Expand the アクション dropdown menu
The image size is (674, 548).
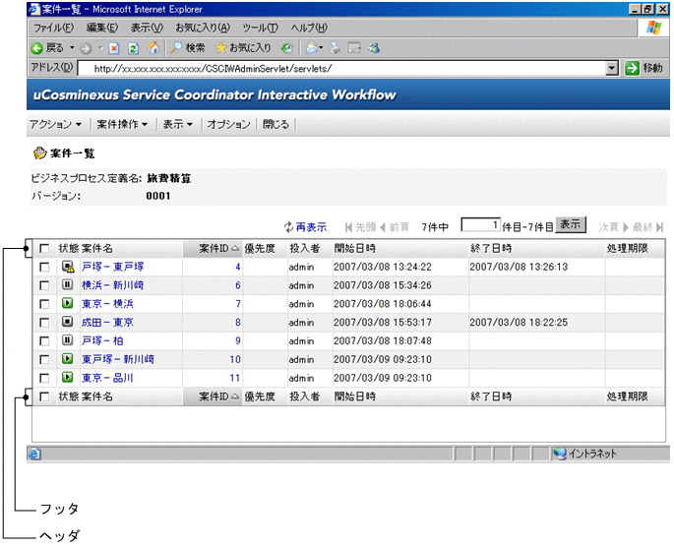pos(55,125)
